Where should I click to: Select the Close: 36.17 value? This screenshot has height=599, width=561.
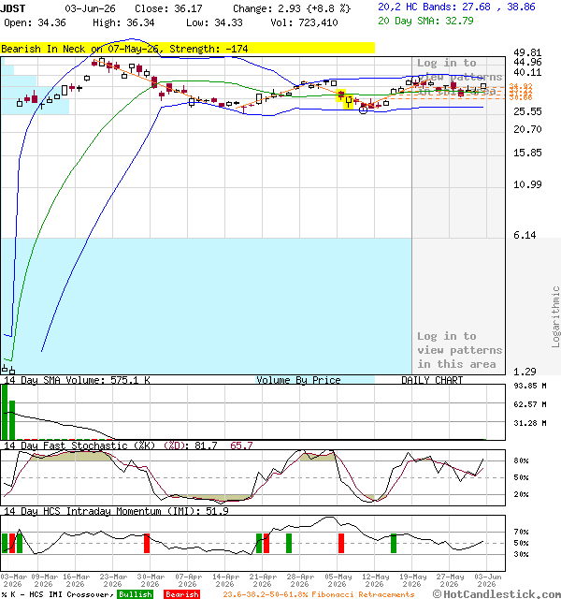pyautogui.click(x=168, y=8)
